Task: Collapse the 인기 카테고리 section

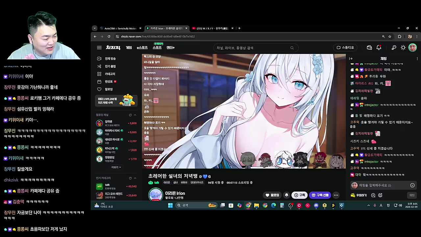Action: click(135, 178)
